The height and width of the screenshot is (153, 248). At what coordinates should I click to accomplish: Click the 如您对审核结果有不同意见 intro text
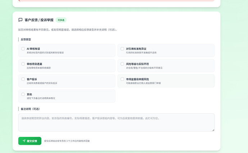(68, 30)
